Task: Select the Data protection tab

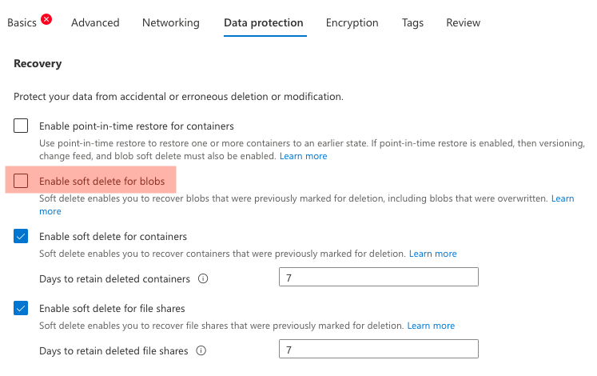Action: coord(264,23)
